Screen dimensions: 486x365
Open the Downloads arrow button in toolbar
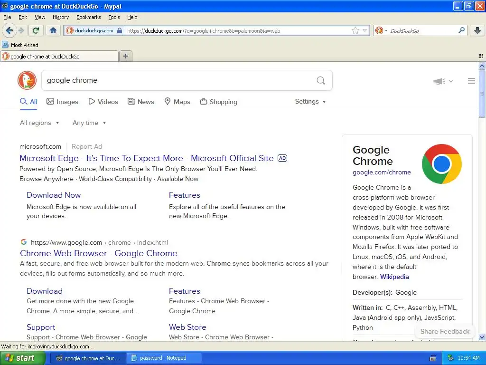coord(477,30)
